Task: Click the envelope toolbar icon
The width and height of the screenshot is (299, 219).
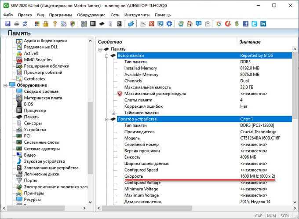Action: (x=208, y=24)
